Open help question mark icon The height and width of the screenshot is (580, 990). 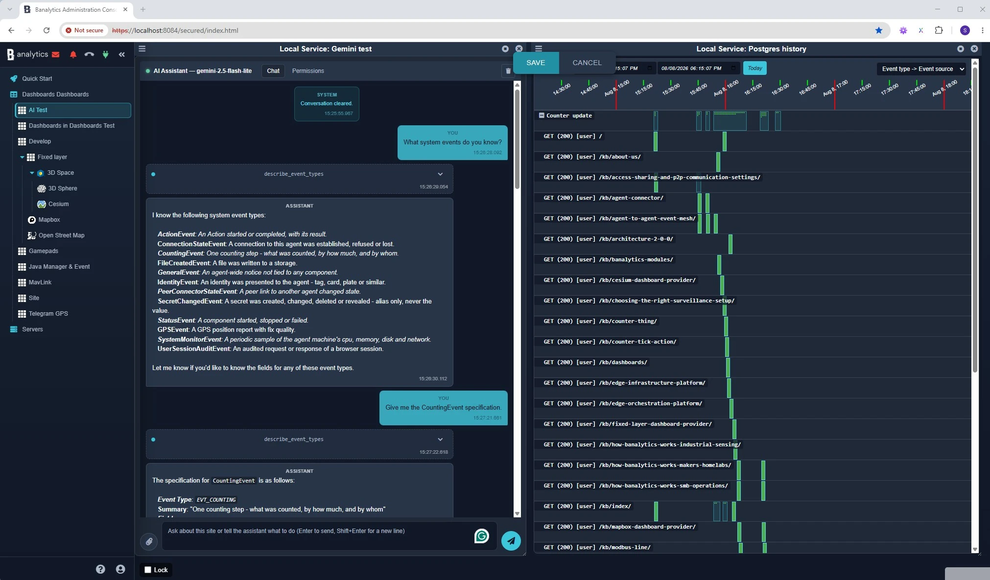pos(100,569)
